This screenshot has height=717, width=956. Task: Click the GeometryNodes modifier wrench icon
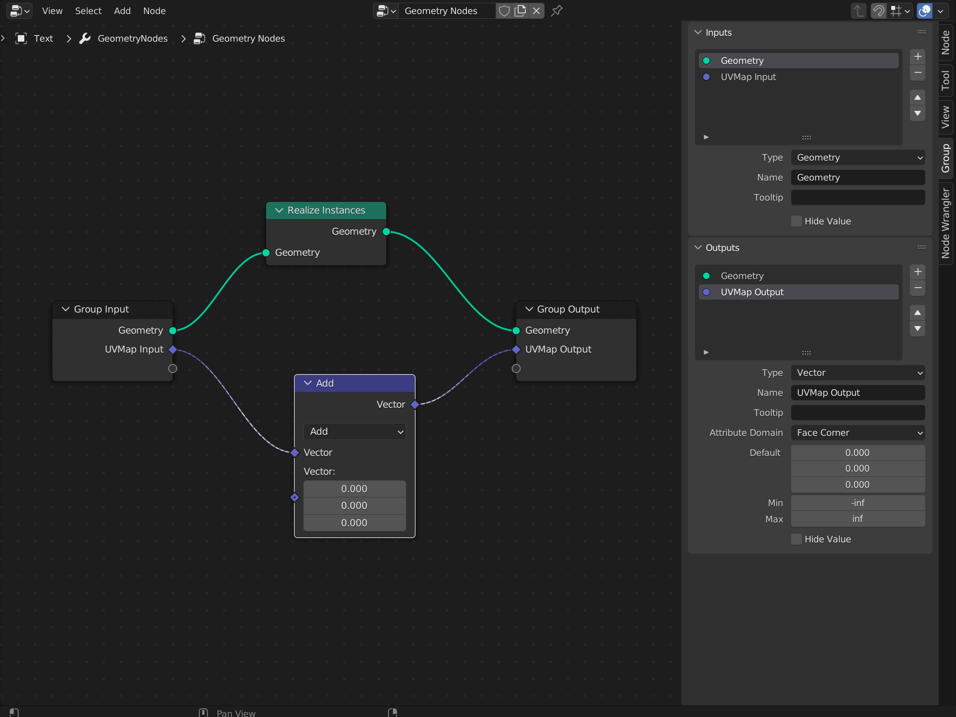[x=85, y=38]
